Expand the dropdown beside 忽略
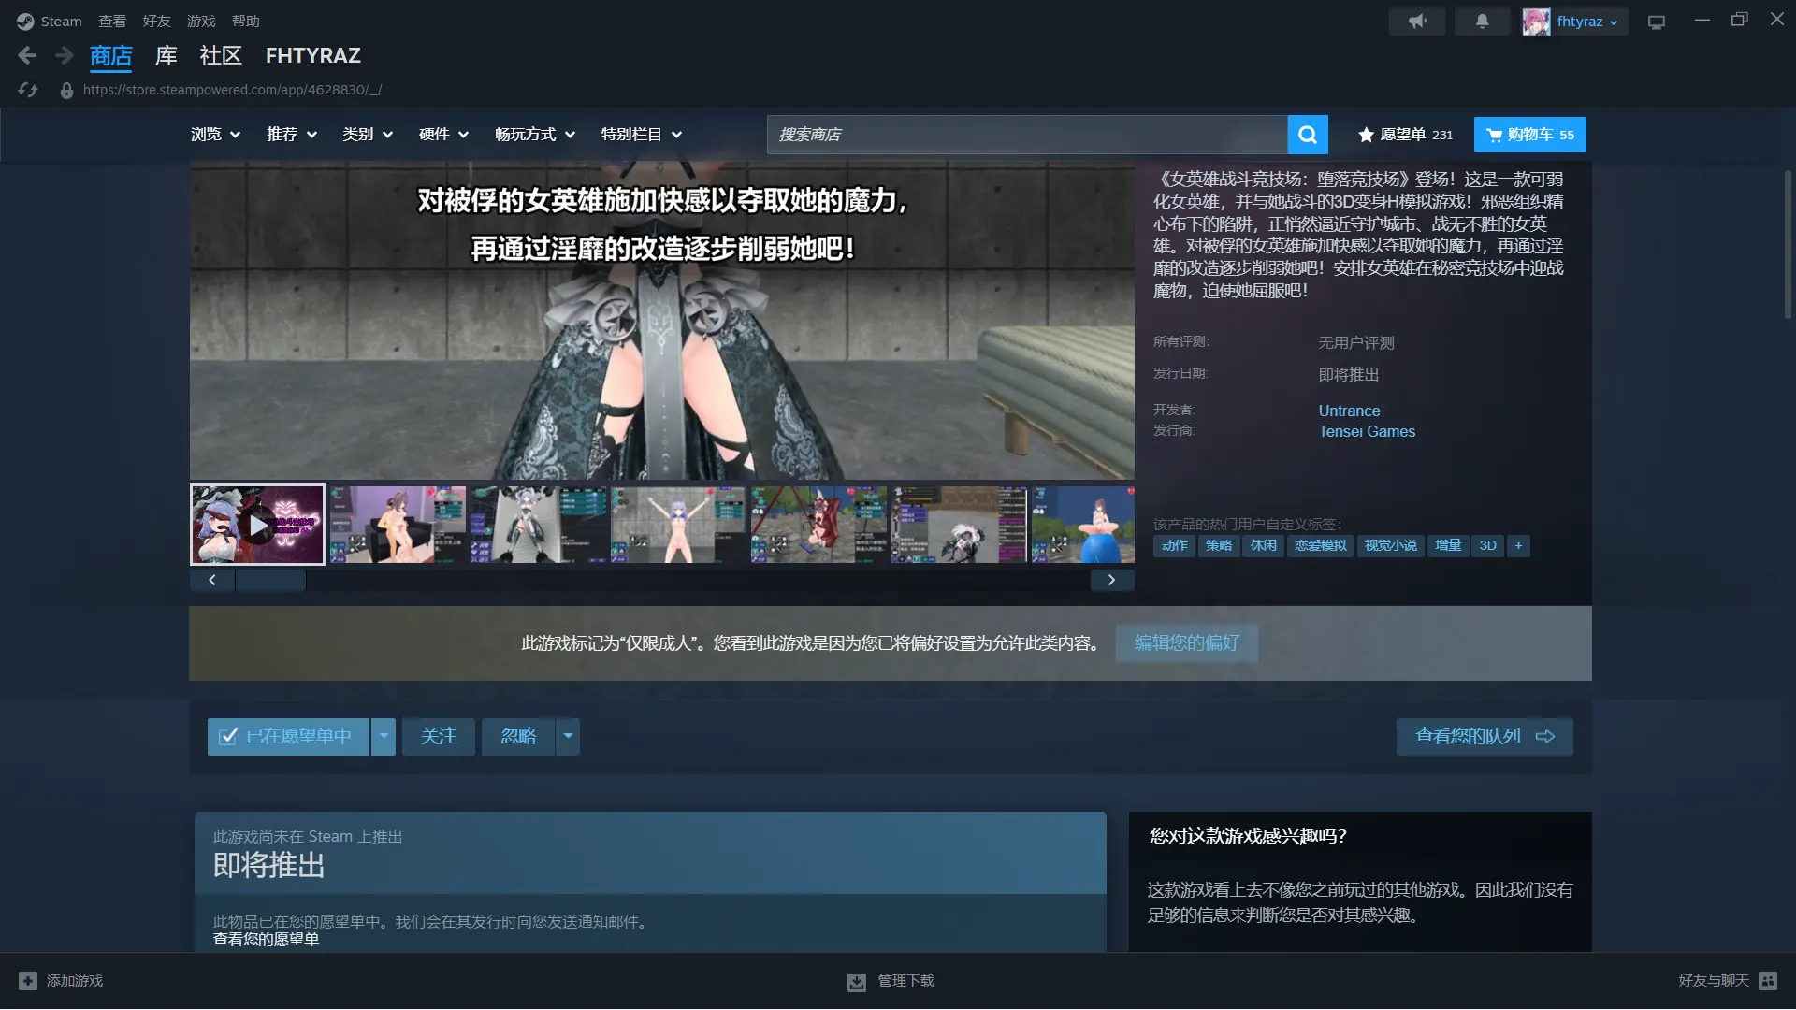 [x=568, y=737]
